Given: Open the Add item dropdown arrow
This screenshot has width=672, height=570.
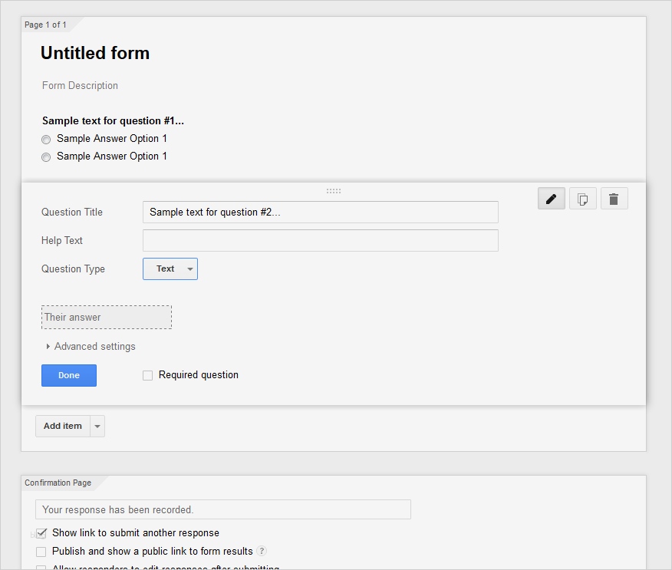Looking at the screenshot, I should pos(97,427).
